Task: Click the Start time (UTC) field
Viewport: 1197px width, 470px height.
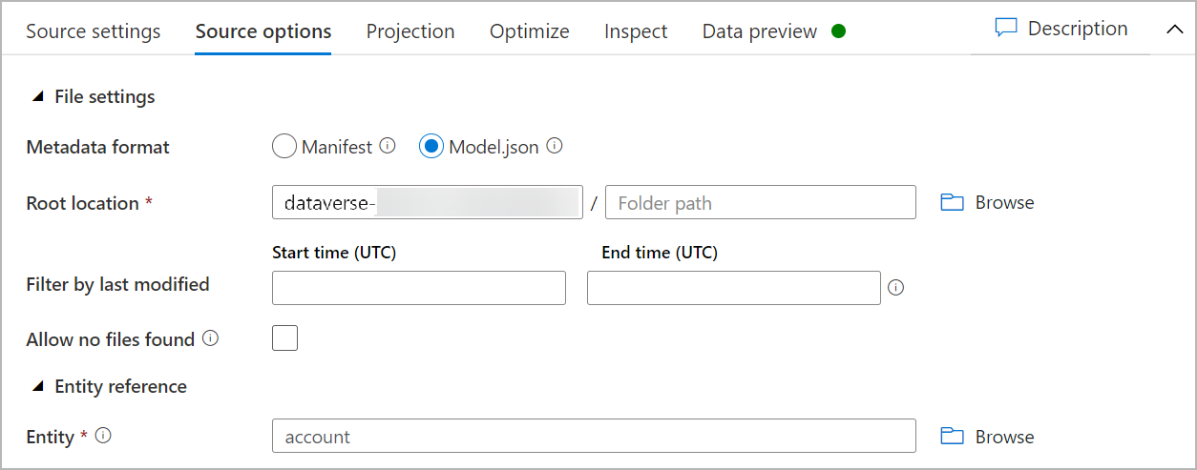Action: (x=419, y=288)
